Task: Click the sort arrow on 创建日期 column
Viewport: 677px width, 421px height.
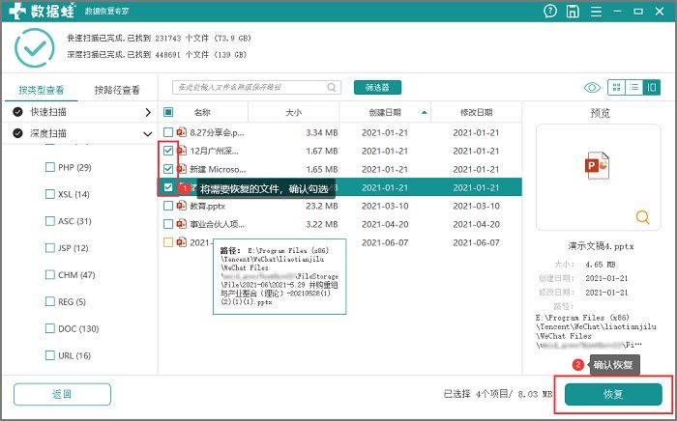Action: pos(424,112)
